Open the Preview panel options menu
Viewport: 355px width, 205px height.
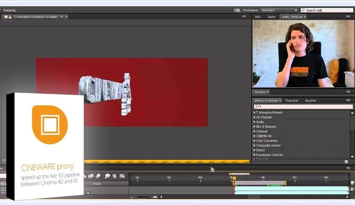coord(348,91)
